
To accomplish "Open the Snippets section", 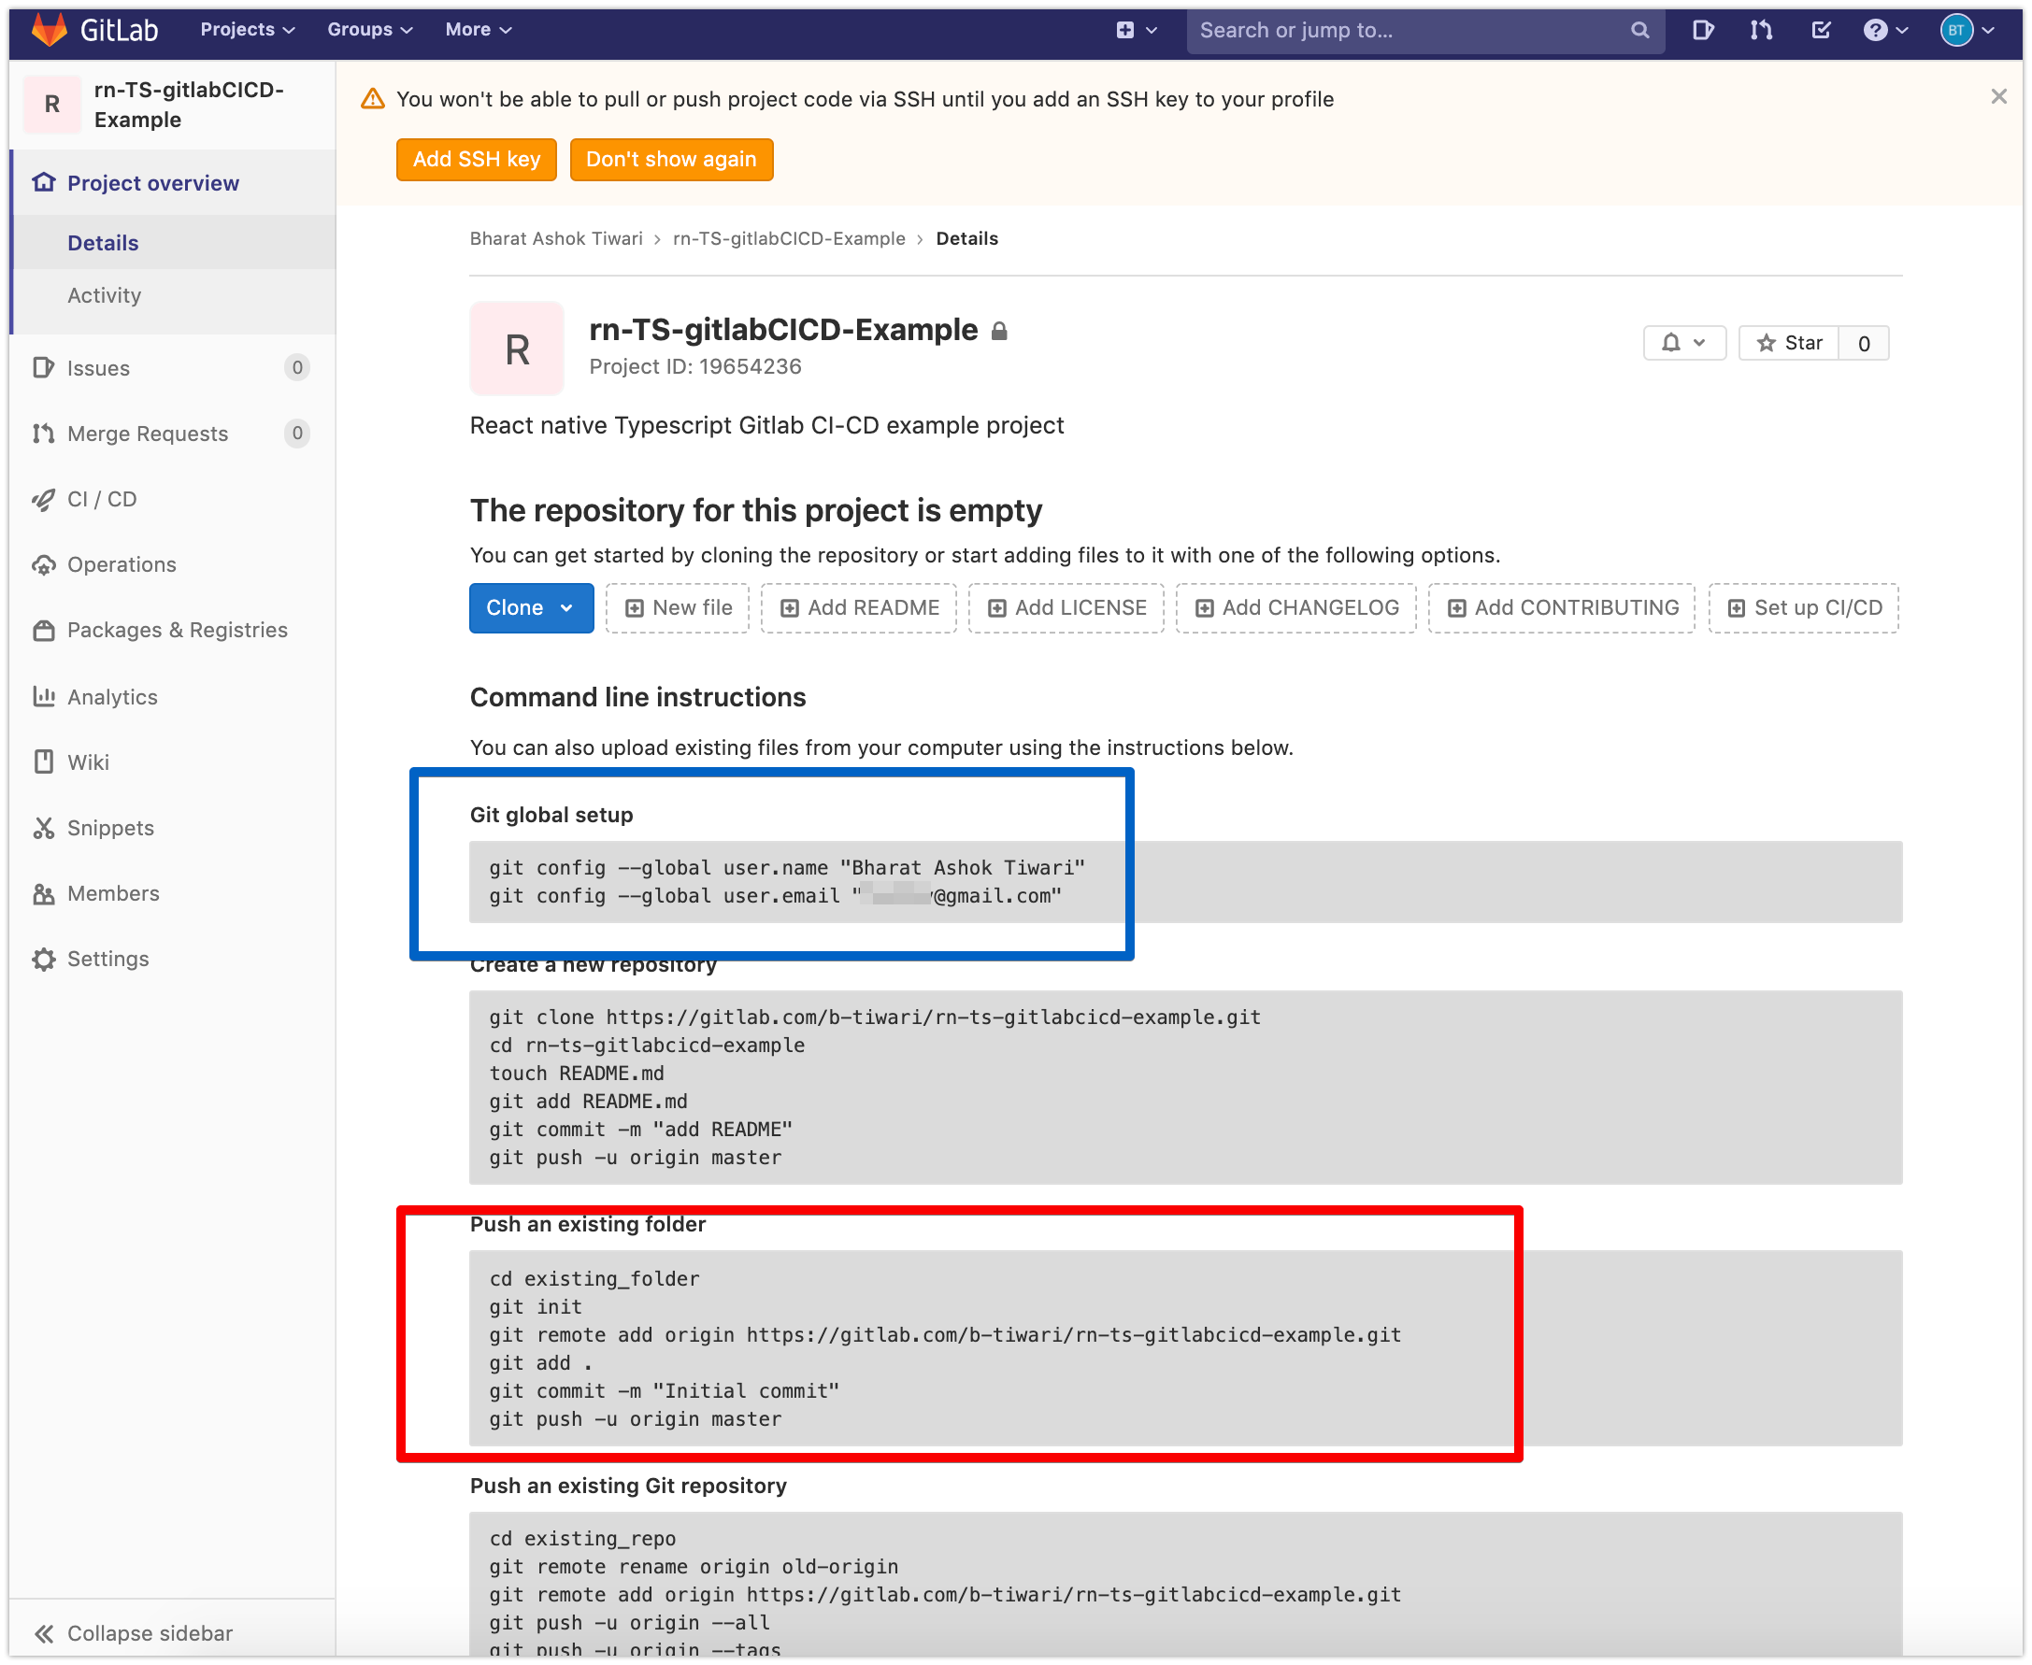I will [109, 827].
